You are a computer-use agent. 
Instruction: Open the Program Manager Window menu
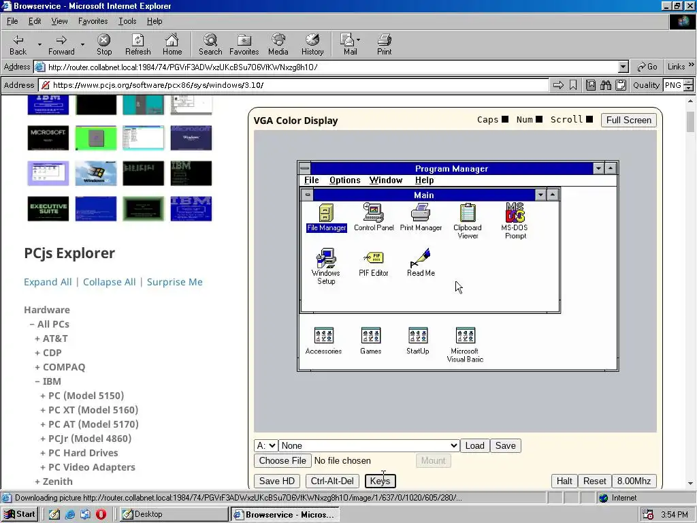click(x=386, y=180)
